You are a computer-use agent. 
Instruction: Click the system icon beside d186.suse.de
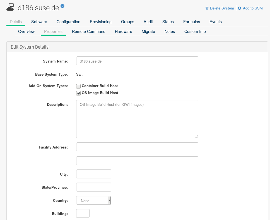coord(10,7)
